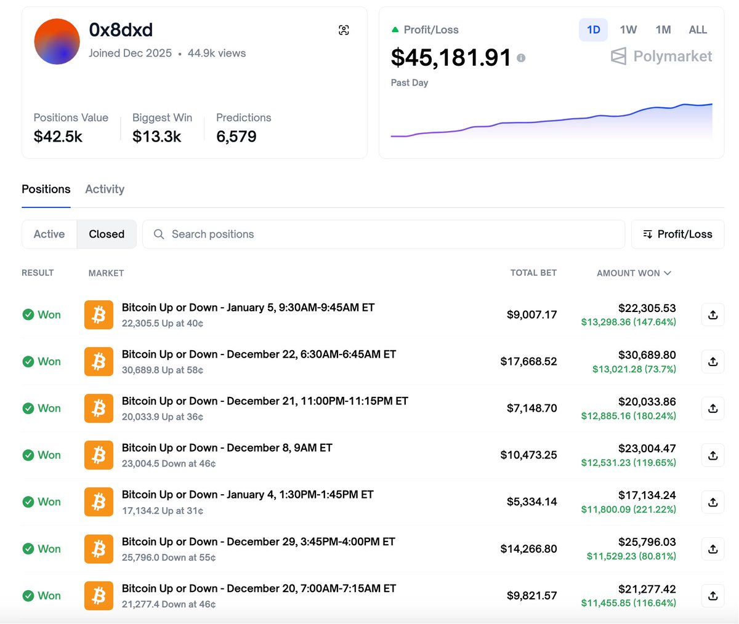Share the December 20, 7:00AM-7:15AM position
This screenshot has height=624, width=739.
[x=713, y=595]
